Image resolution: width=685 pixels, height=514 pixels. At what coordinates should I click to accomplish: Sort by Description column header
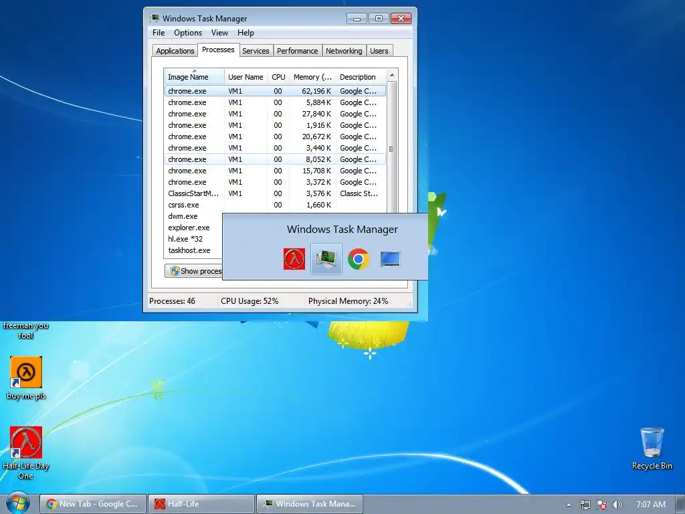click(361, 77)
